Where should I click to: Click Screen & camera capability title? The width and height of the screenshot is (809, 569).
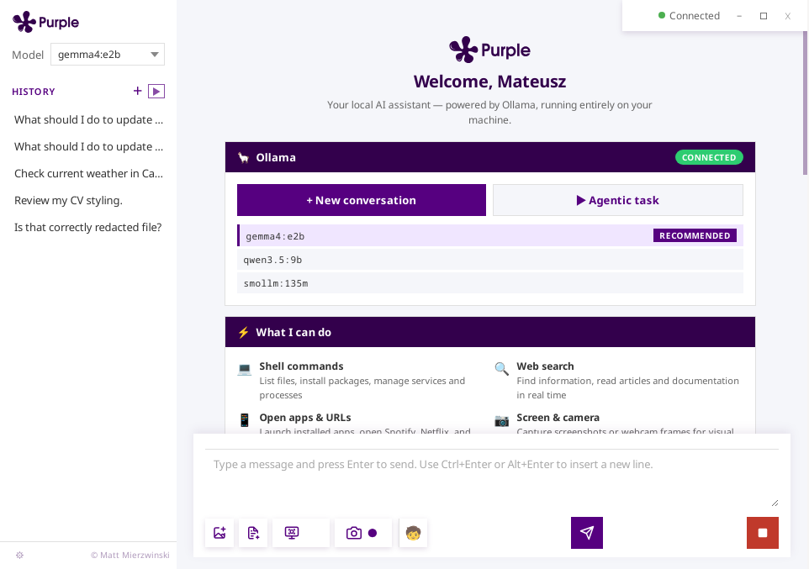(x=558, y=418)
